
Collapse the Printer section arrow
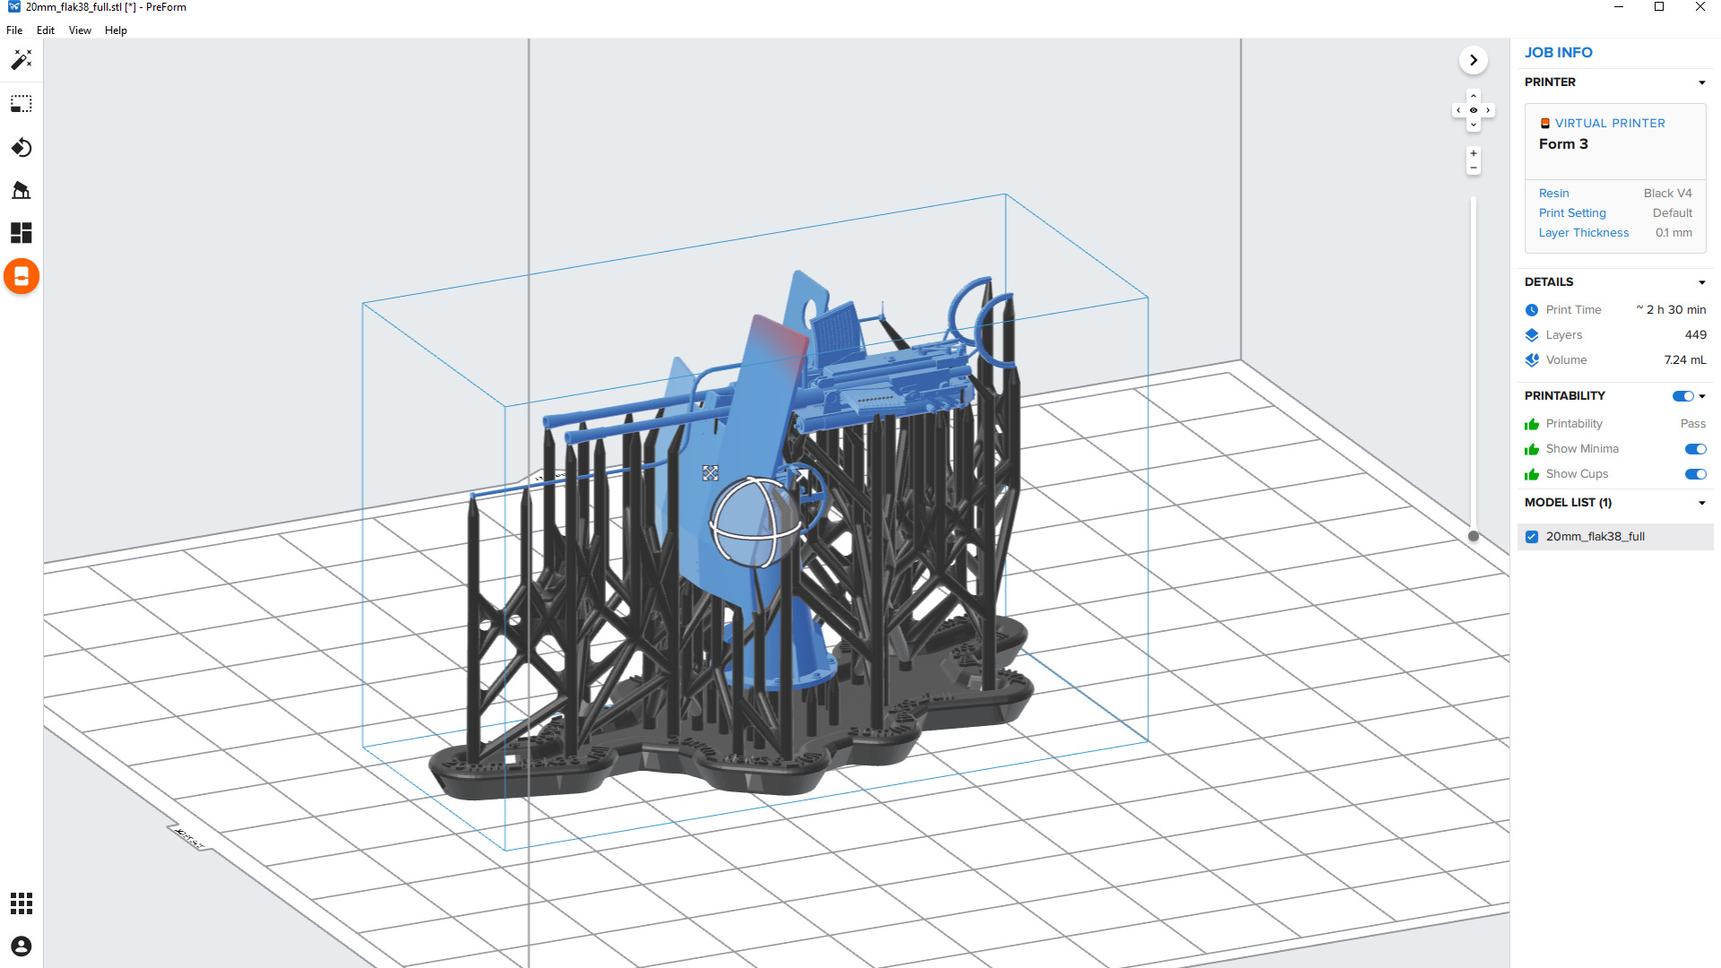click(1702, 82)
